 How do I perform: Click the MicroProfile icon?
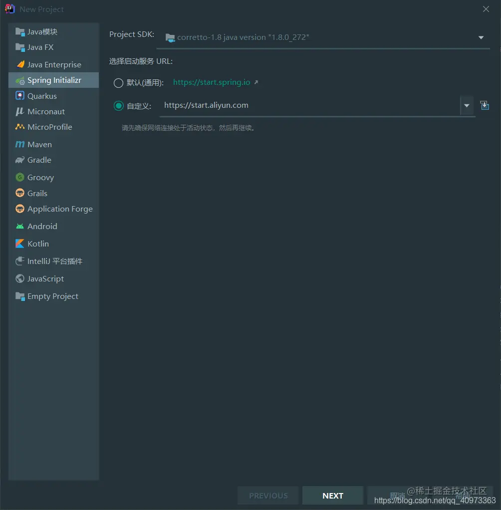[x=20, y=127]
